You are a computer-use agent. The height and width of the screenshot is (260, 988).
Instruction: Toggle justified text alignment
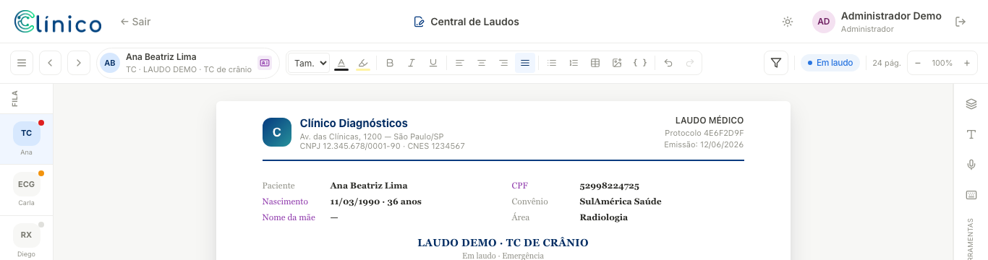[525, 63]
